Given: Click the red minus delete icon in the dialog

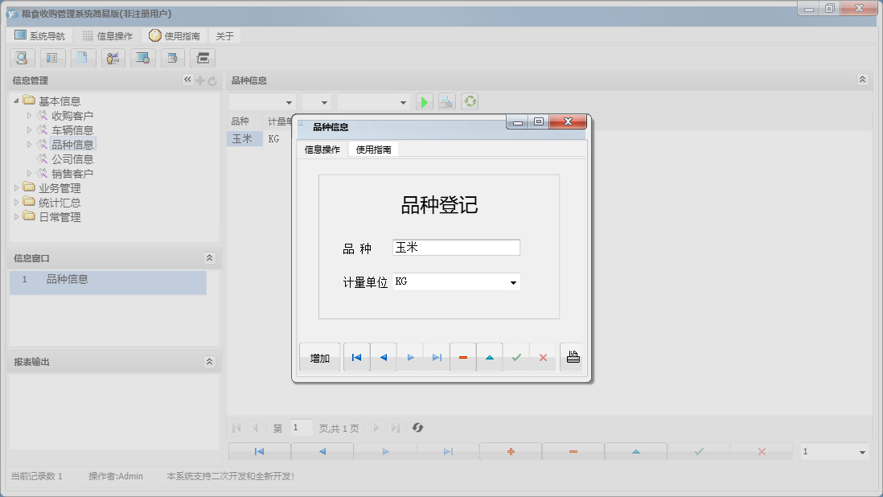Looking at the screenshot, I should click(463, 356).
